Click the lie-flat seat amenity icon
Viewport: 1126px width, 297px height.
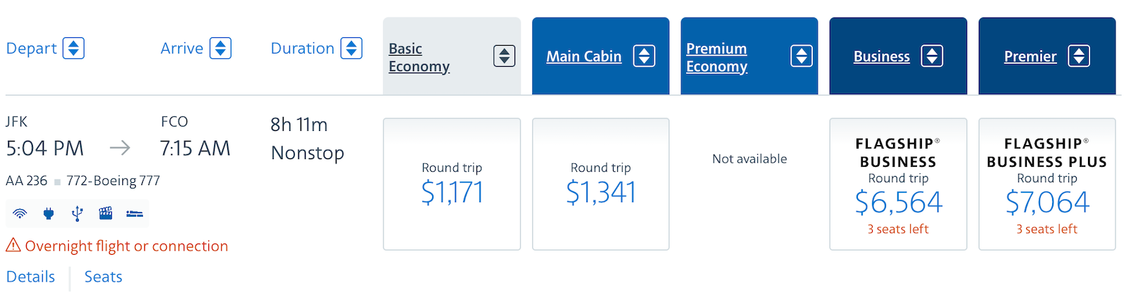tap(134, 213)
